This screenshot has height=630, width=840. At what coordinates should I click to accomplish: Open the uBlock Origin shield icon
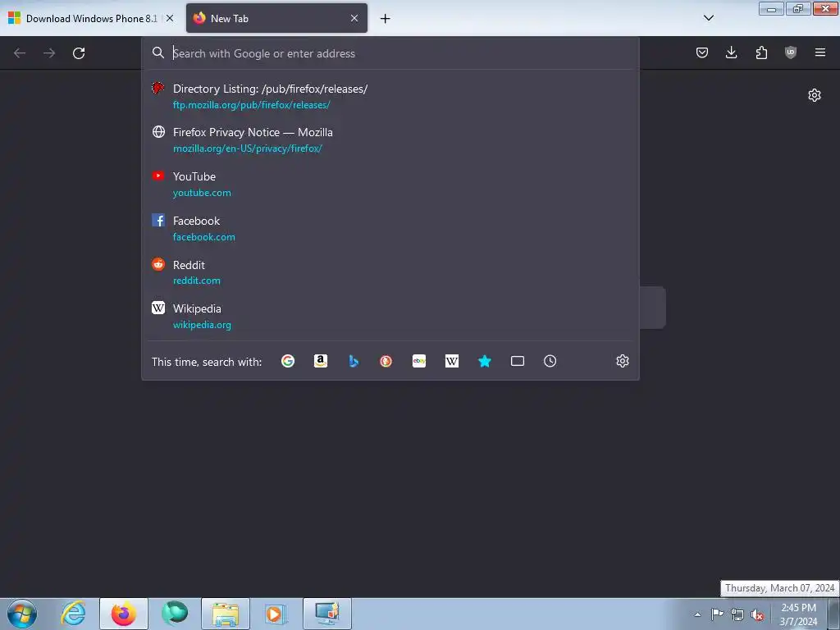tap(791, 52)
